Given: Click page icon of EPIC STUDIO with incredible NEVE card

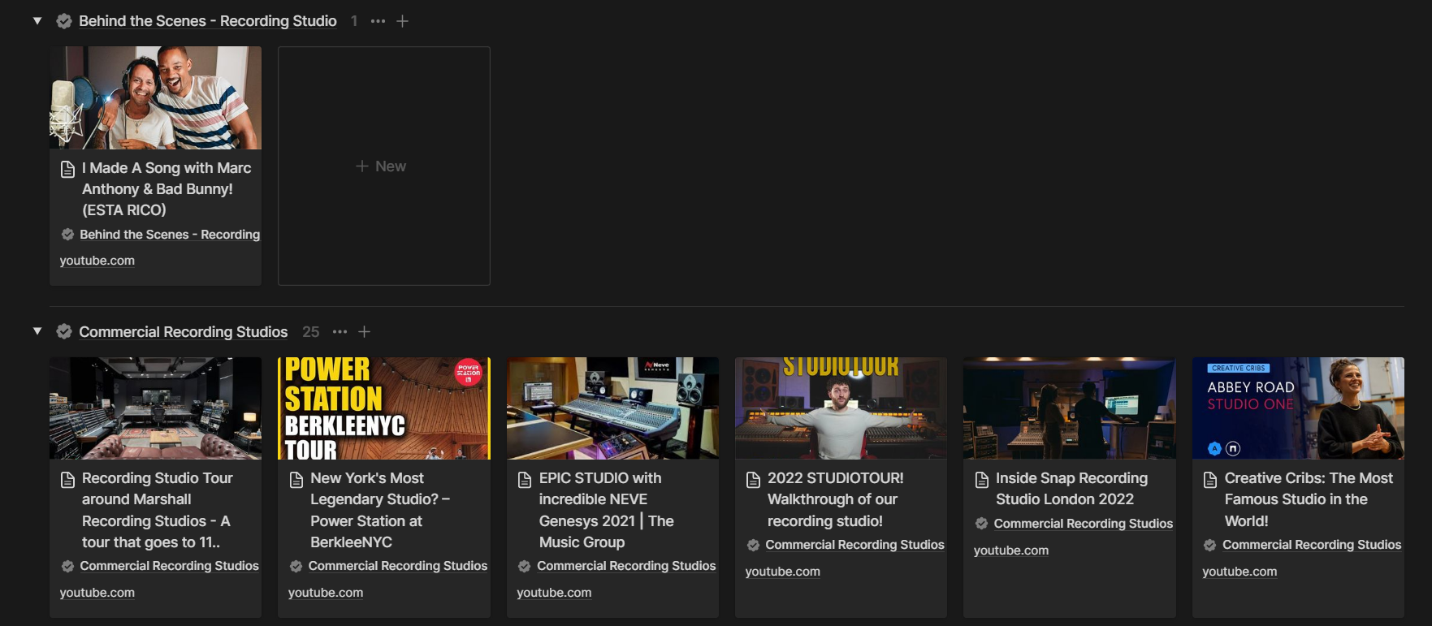Looking at the screenshot, I should pos(525,481).
